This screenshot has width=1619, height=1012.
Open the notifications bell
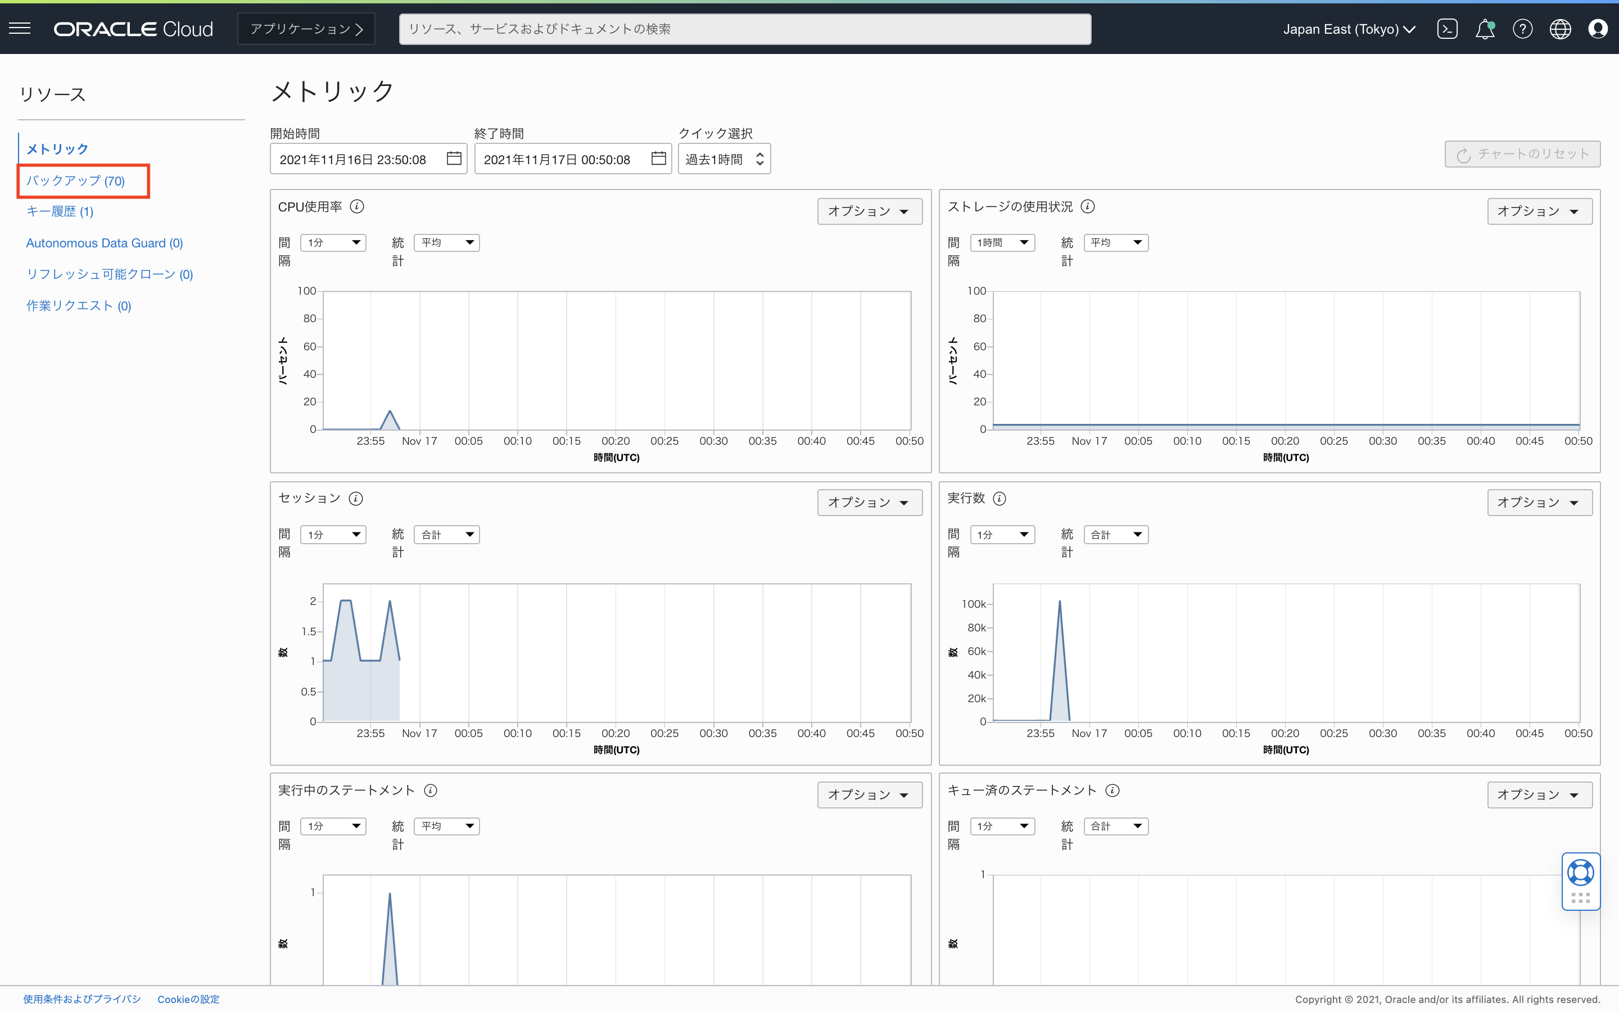pos(1485,29)
